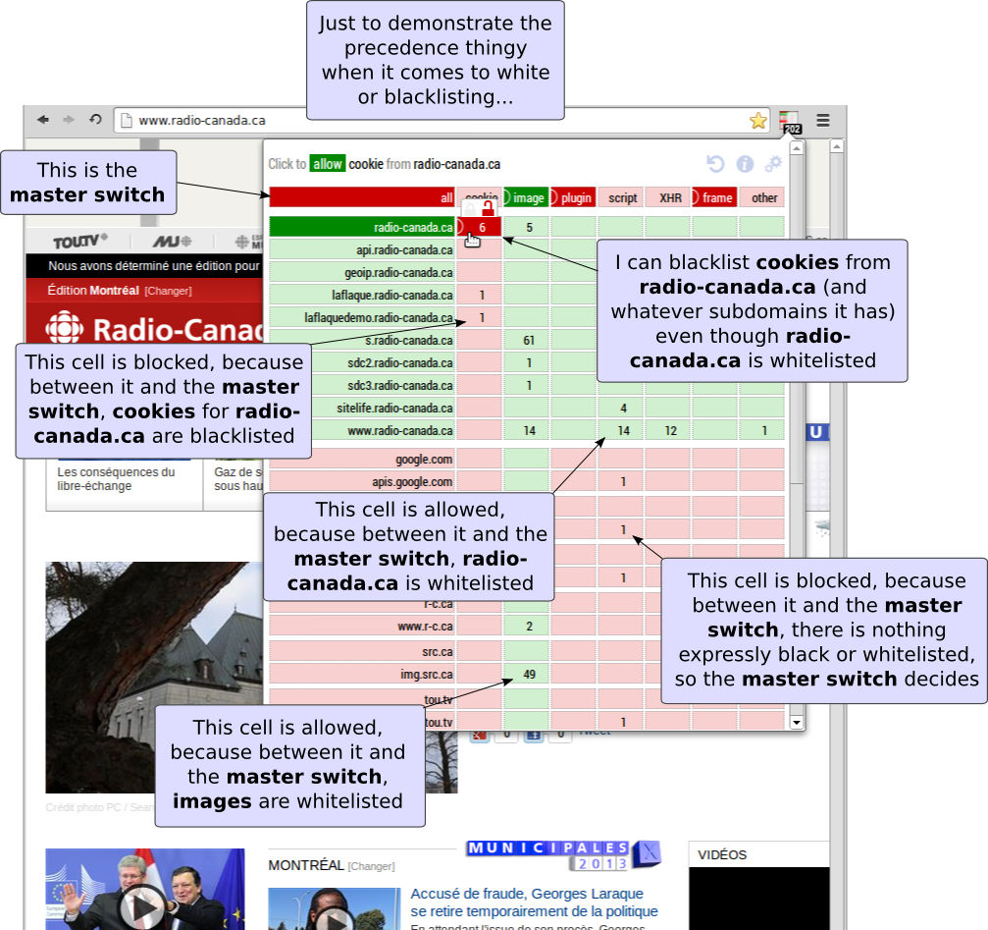Play the Georges Laraque article video thumbnail

point(334,909)
